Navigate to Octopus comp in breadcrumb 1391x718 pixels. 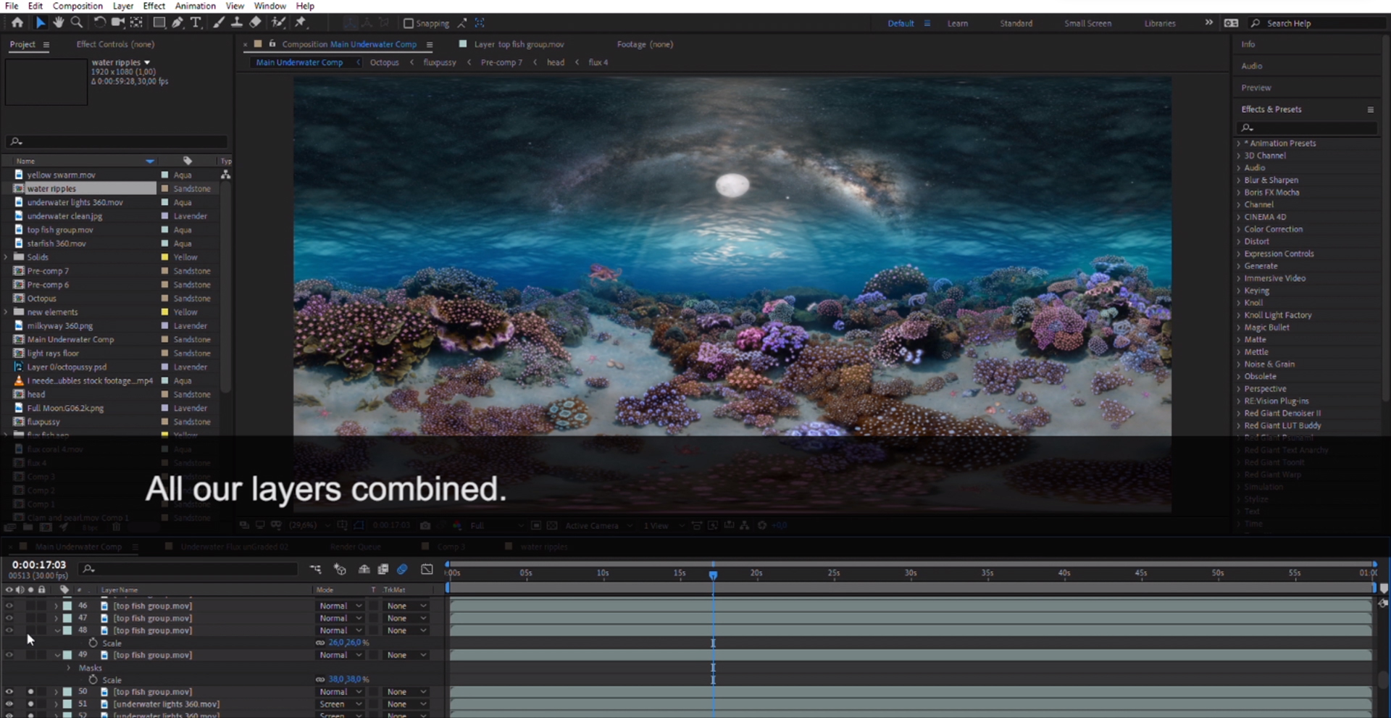click(x=384, y=62)
